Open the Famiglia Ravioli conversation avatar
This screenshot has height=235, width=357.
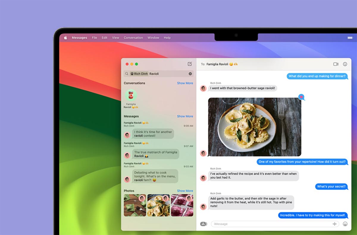pos(131,95)
